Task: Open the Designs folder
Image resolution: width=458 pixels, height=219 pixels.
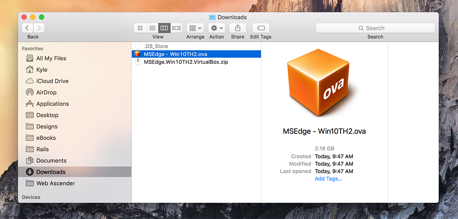Action: (x=76, y=127)
